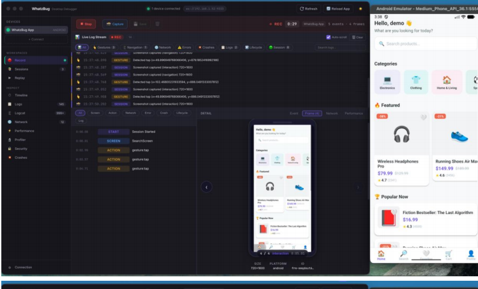Tap the Search products field in the emulator
Viewport: 478px width, 289px height.
(426, 44)
